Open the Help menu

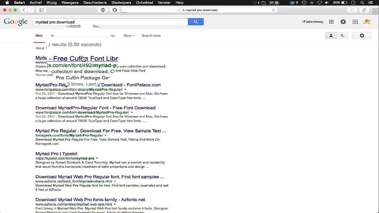point(179,3)
